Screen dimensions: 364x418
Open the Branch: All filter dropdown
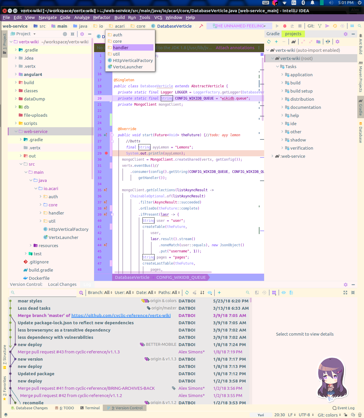point(100,293)
